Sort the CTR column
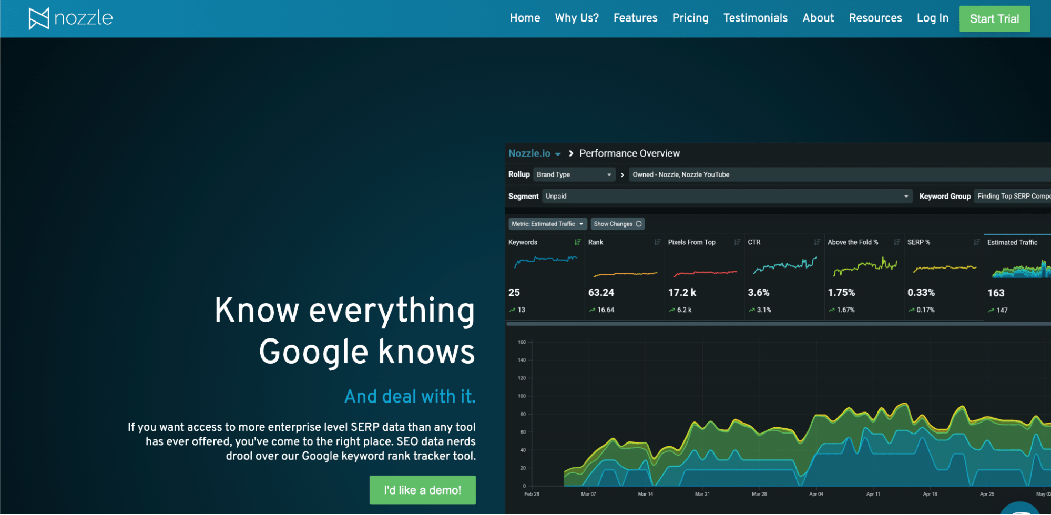 tap(816, 242)
